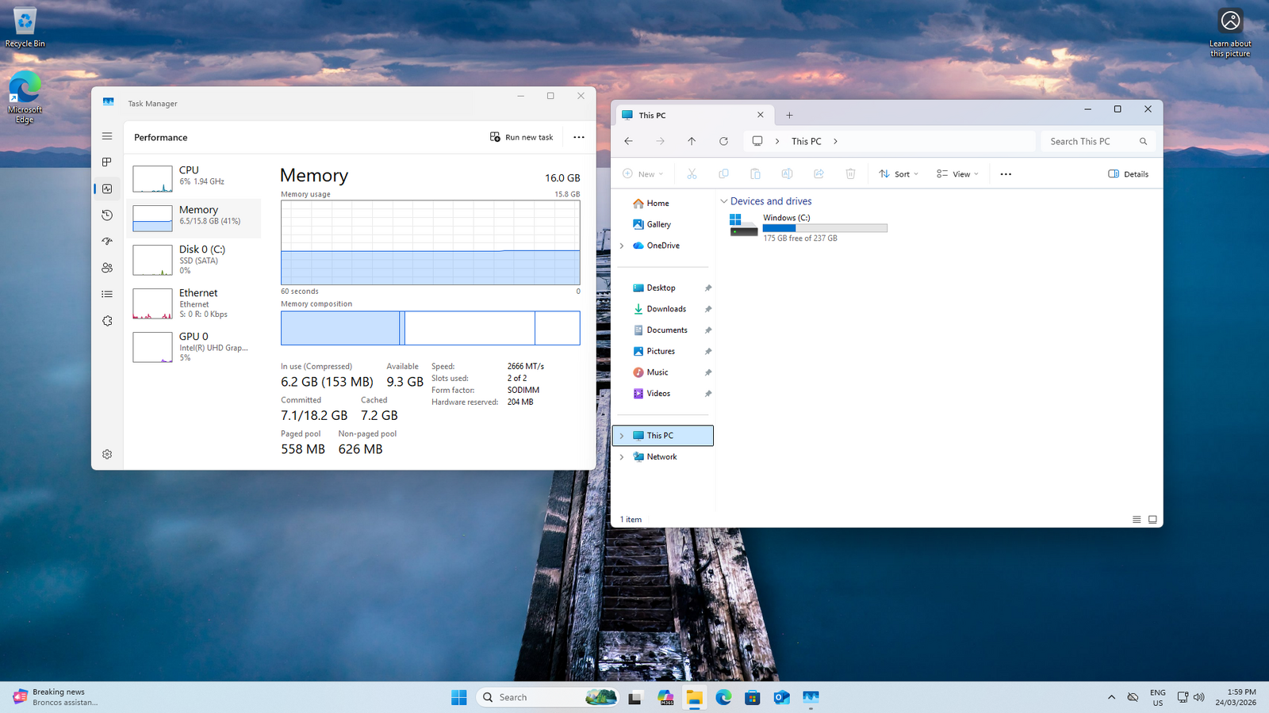Viewport: 1269px width, 713px height.
Task: Open App history in Task Manager sidebar
Action: tap(107, 215)
